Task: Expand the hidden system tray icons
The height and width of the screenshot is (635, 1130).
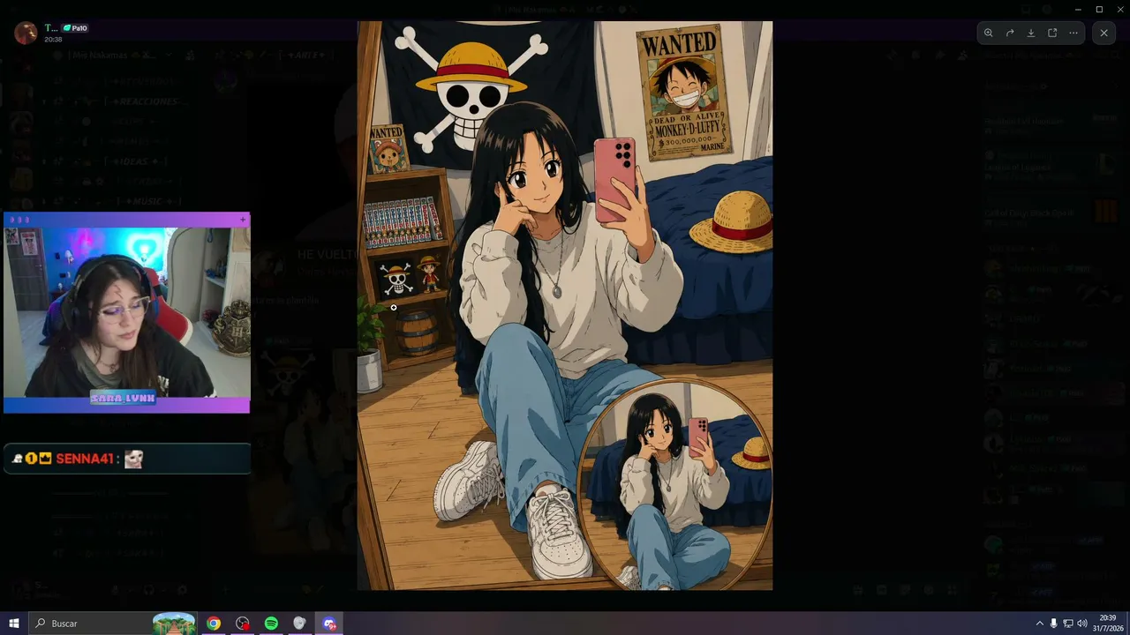Action: 1039,624
